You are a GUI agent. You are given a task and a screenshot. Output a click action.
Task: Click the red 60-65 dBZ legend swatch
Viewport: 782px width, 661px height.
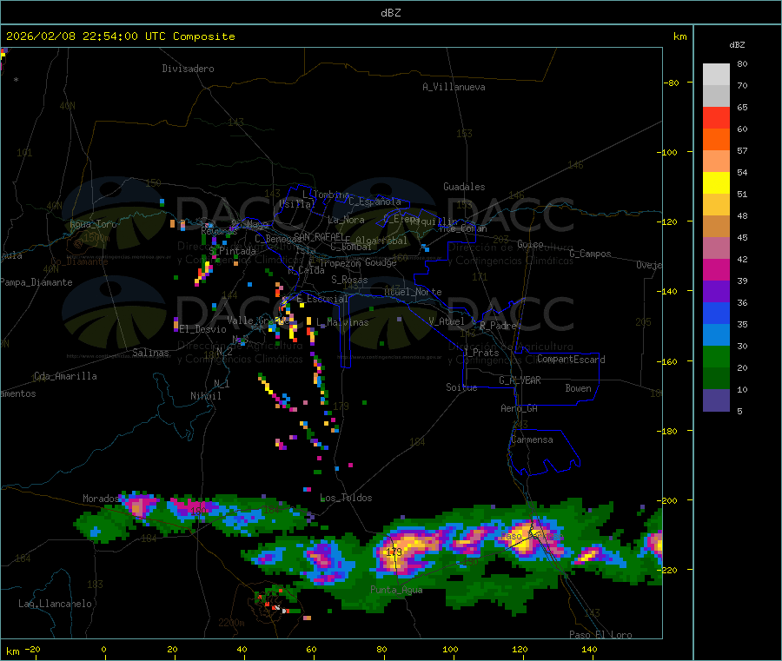[716, 117]
